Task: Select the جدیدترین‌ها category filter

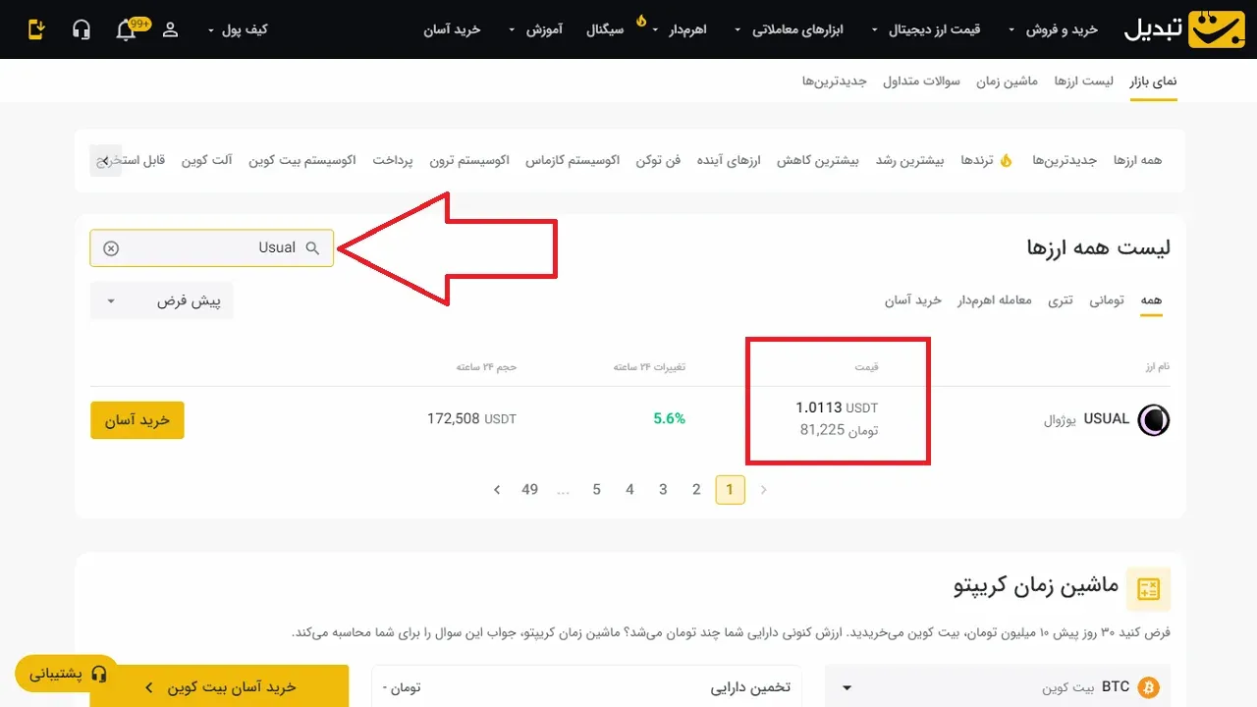Action: coord(1065,160)
